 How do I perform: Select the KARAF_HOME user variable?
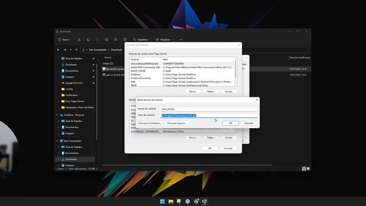(x=182, y=71)
